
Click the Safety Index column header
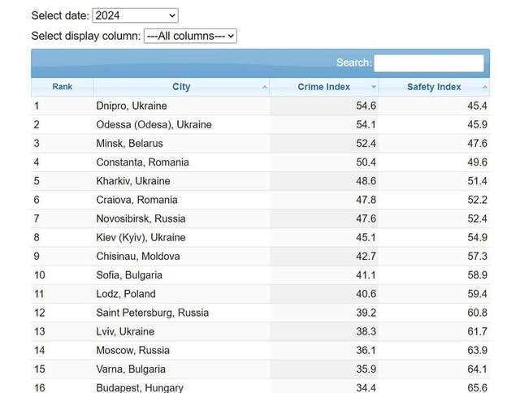point(434,87)
